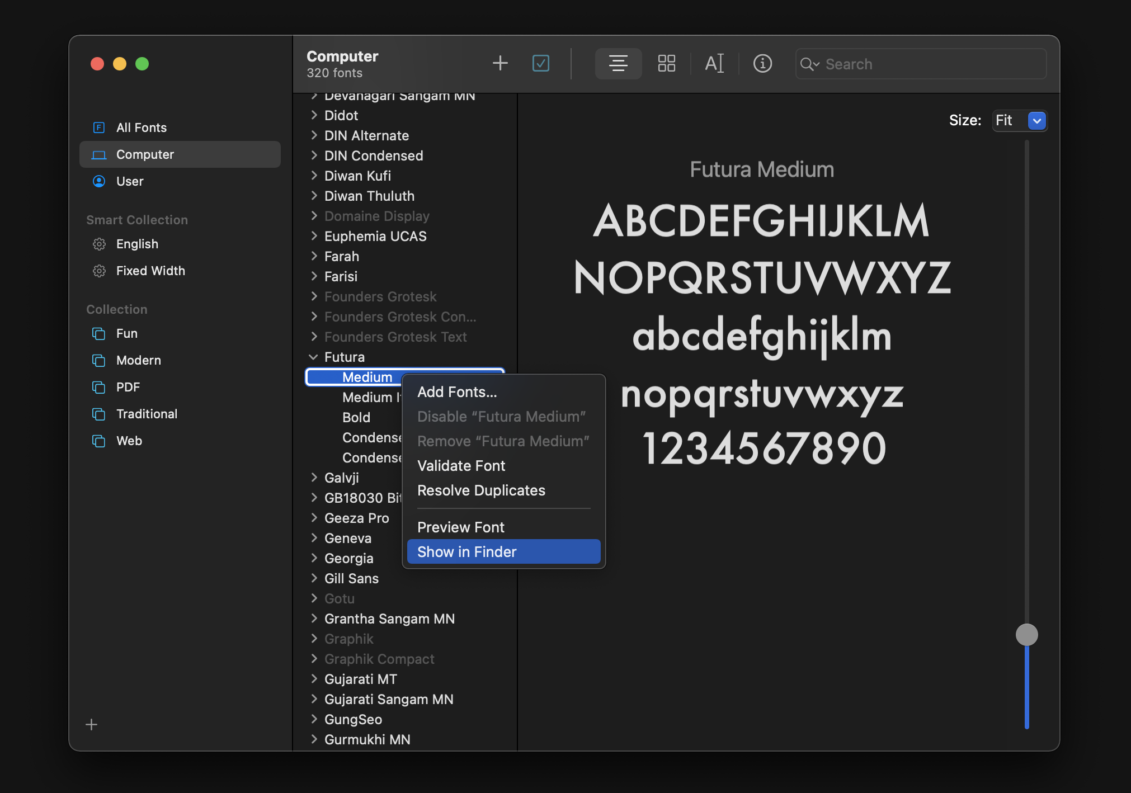Add new collection with bottom plus

(92, 725)
